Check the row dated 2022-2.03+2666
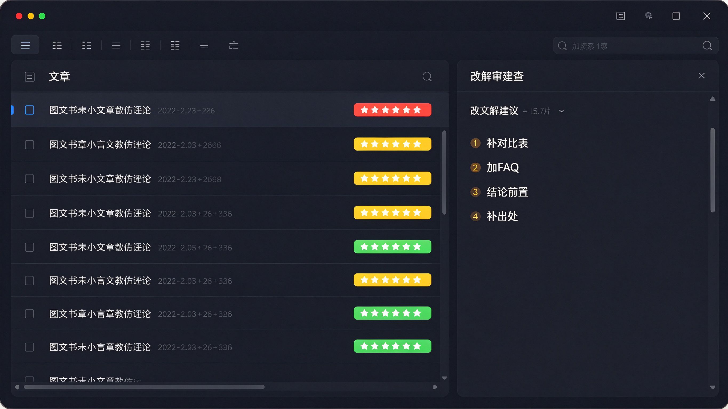Screen dimensions: 728x409 click(29, 145)
